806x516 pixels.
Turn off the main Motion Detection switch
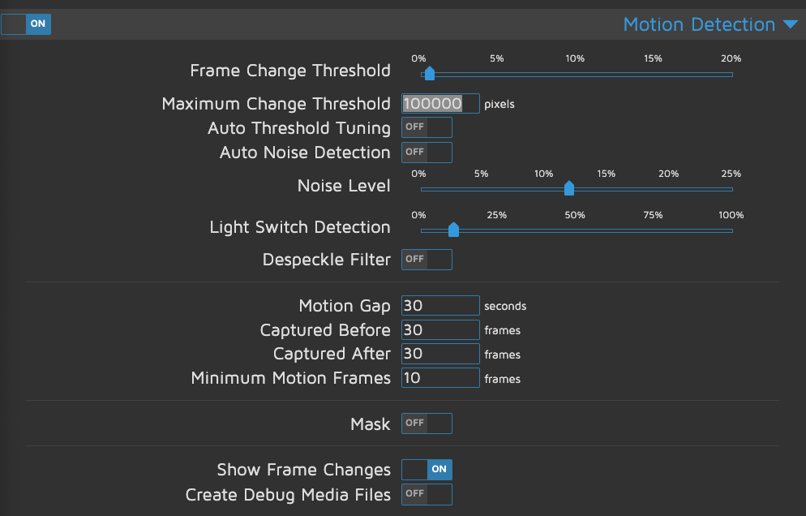[26, 24]
